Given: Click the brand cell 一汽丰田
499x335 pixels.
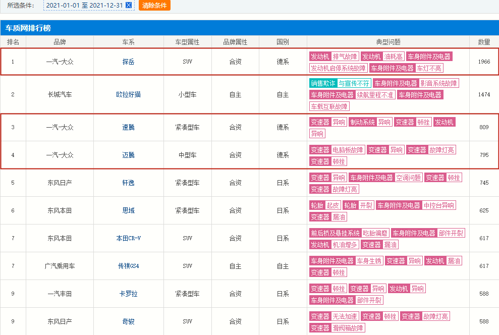Looking at the screenshot, I should pyautogui.click(x=60, y=293).
